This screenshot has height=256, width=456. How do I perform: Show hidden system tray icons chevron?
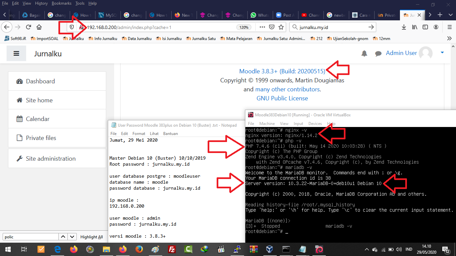(x=367, y=249)
